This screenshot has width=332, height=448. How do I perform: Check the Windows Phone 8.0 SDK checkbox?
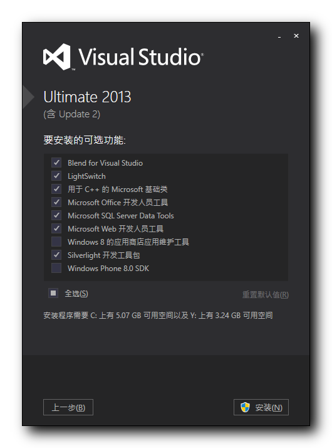(x=56, y=268)
